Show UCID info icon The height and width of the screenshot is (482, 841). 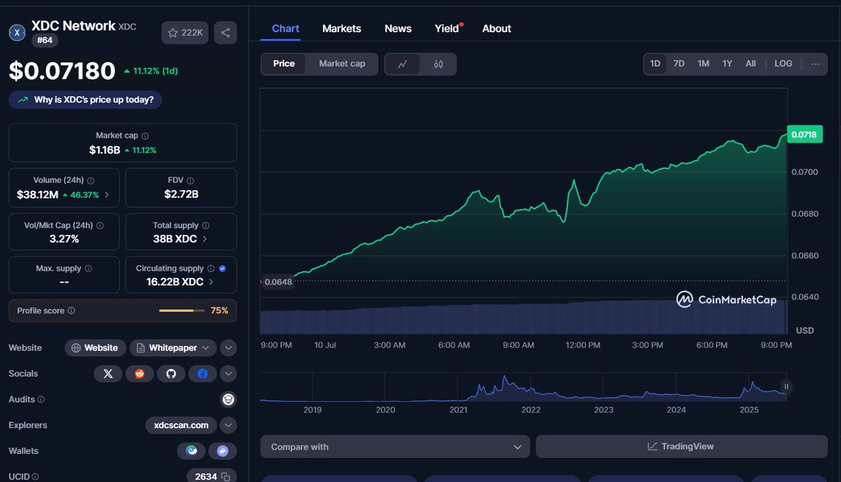tap(34, 477)
